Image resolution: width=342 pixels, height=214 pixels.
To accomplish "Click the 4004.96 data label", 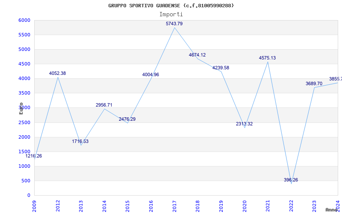I will pos(151,74).
